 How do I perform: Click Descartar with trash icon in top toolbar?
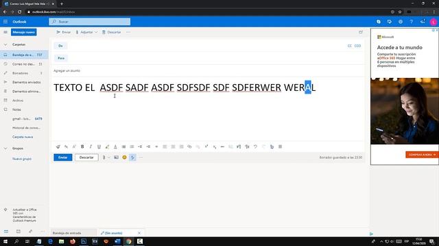[111, 32]
